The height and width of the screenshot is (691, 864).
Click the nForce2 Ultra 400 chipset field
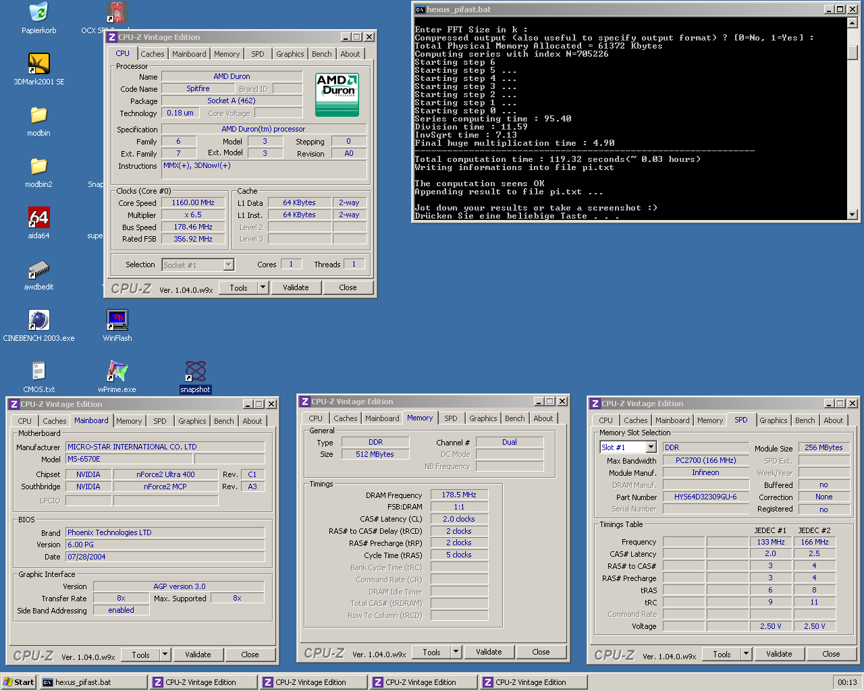pos(165,474)
